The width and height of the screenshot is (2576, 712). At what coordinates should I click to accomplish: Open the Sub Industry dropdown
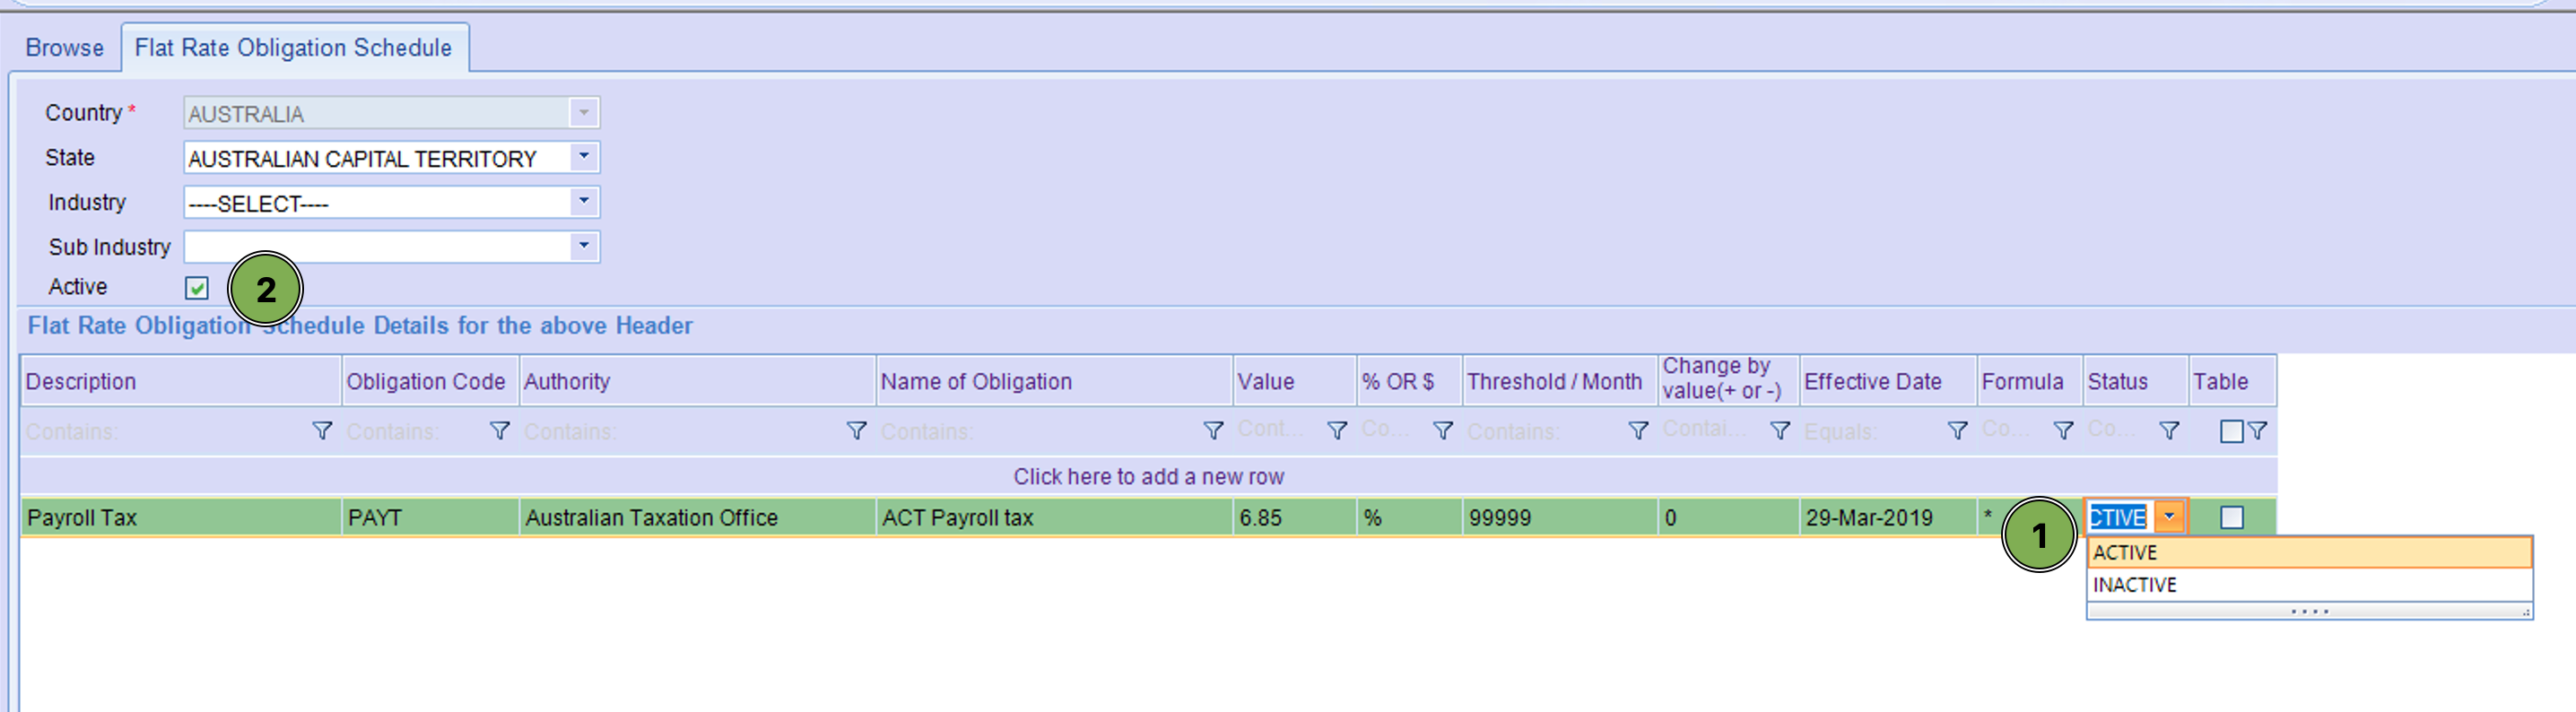pos(584,246)
